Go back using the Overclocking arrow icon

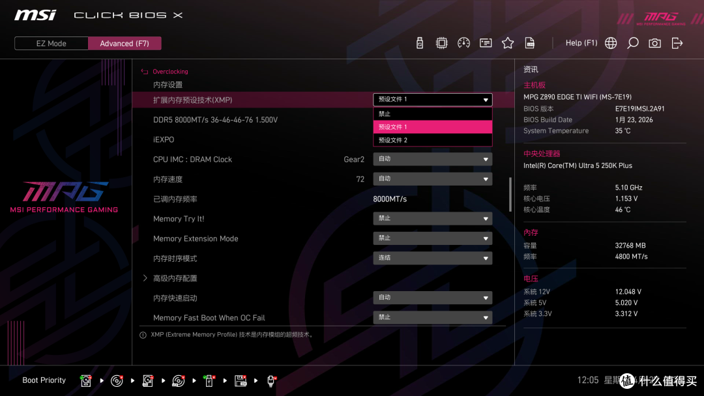pyautogui.click(x=145, y=71)
